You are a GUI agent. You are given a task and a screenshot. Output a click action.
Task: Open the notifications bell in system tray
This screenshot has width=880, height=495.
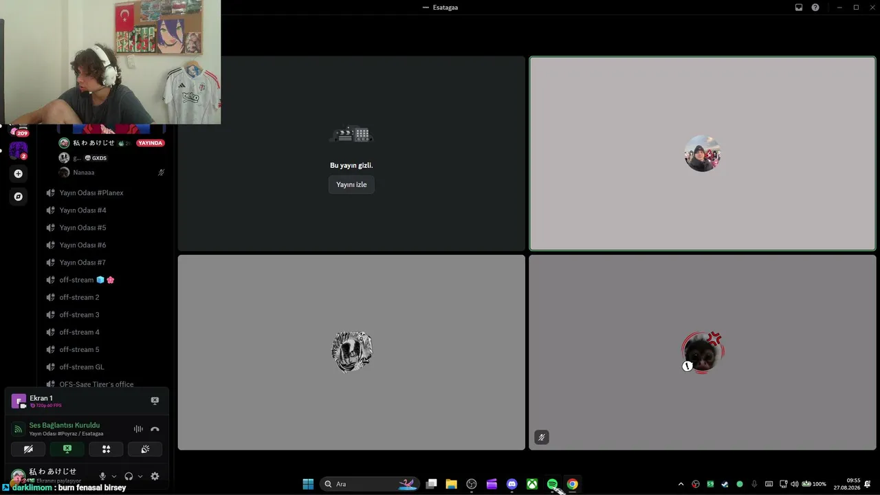(x=868, y=484)
